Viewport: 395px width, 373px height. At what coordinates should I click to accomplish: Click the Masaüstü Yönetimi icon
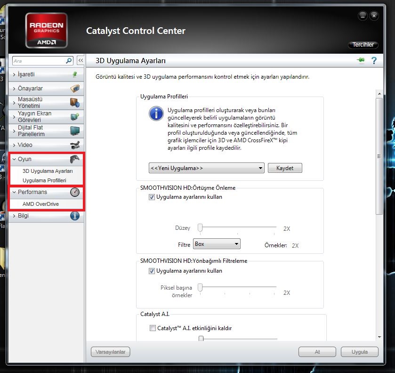click(x=75, y=103)
